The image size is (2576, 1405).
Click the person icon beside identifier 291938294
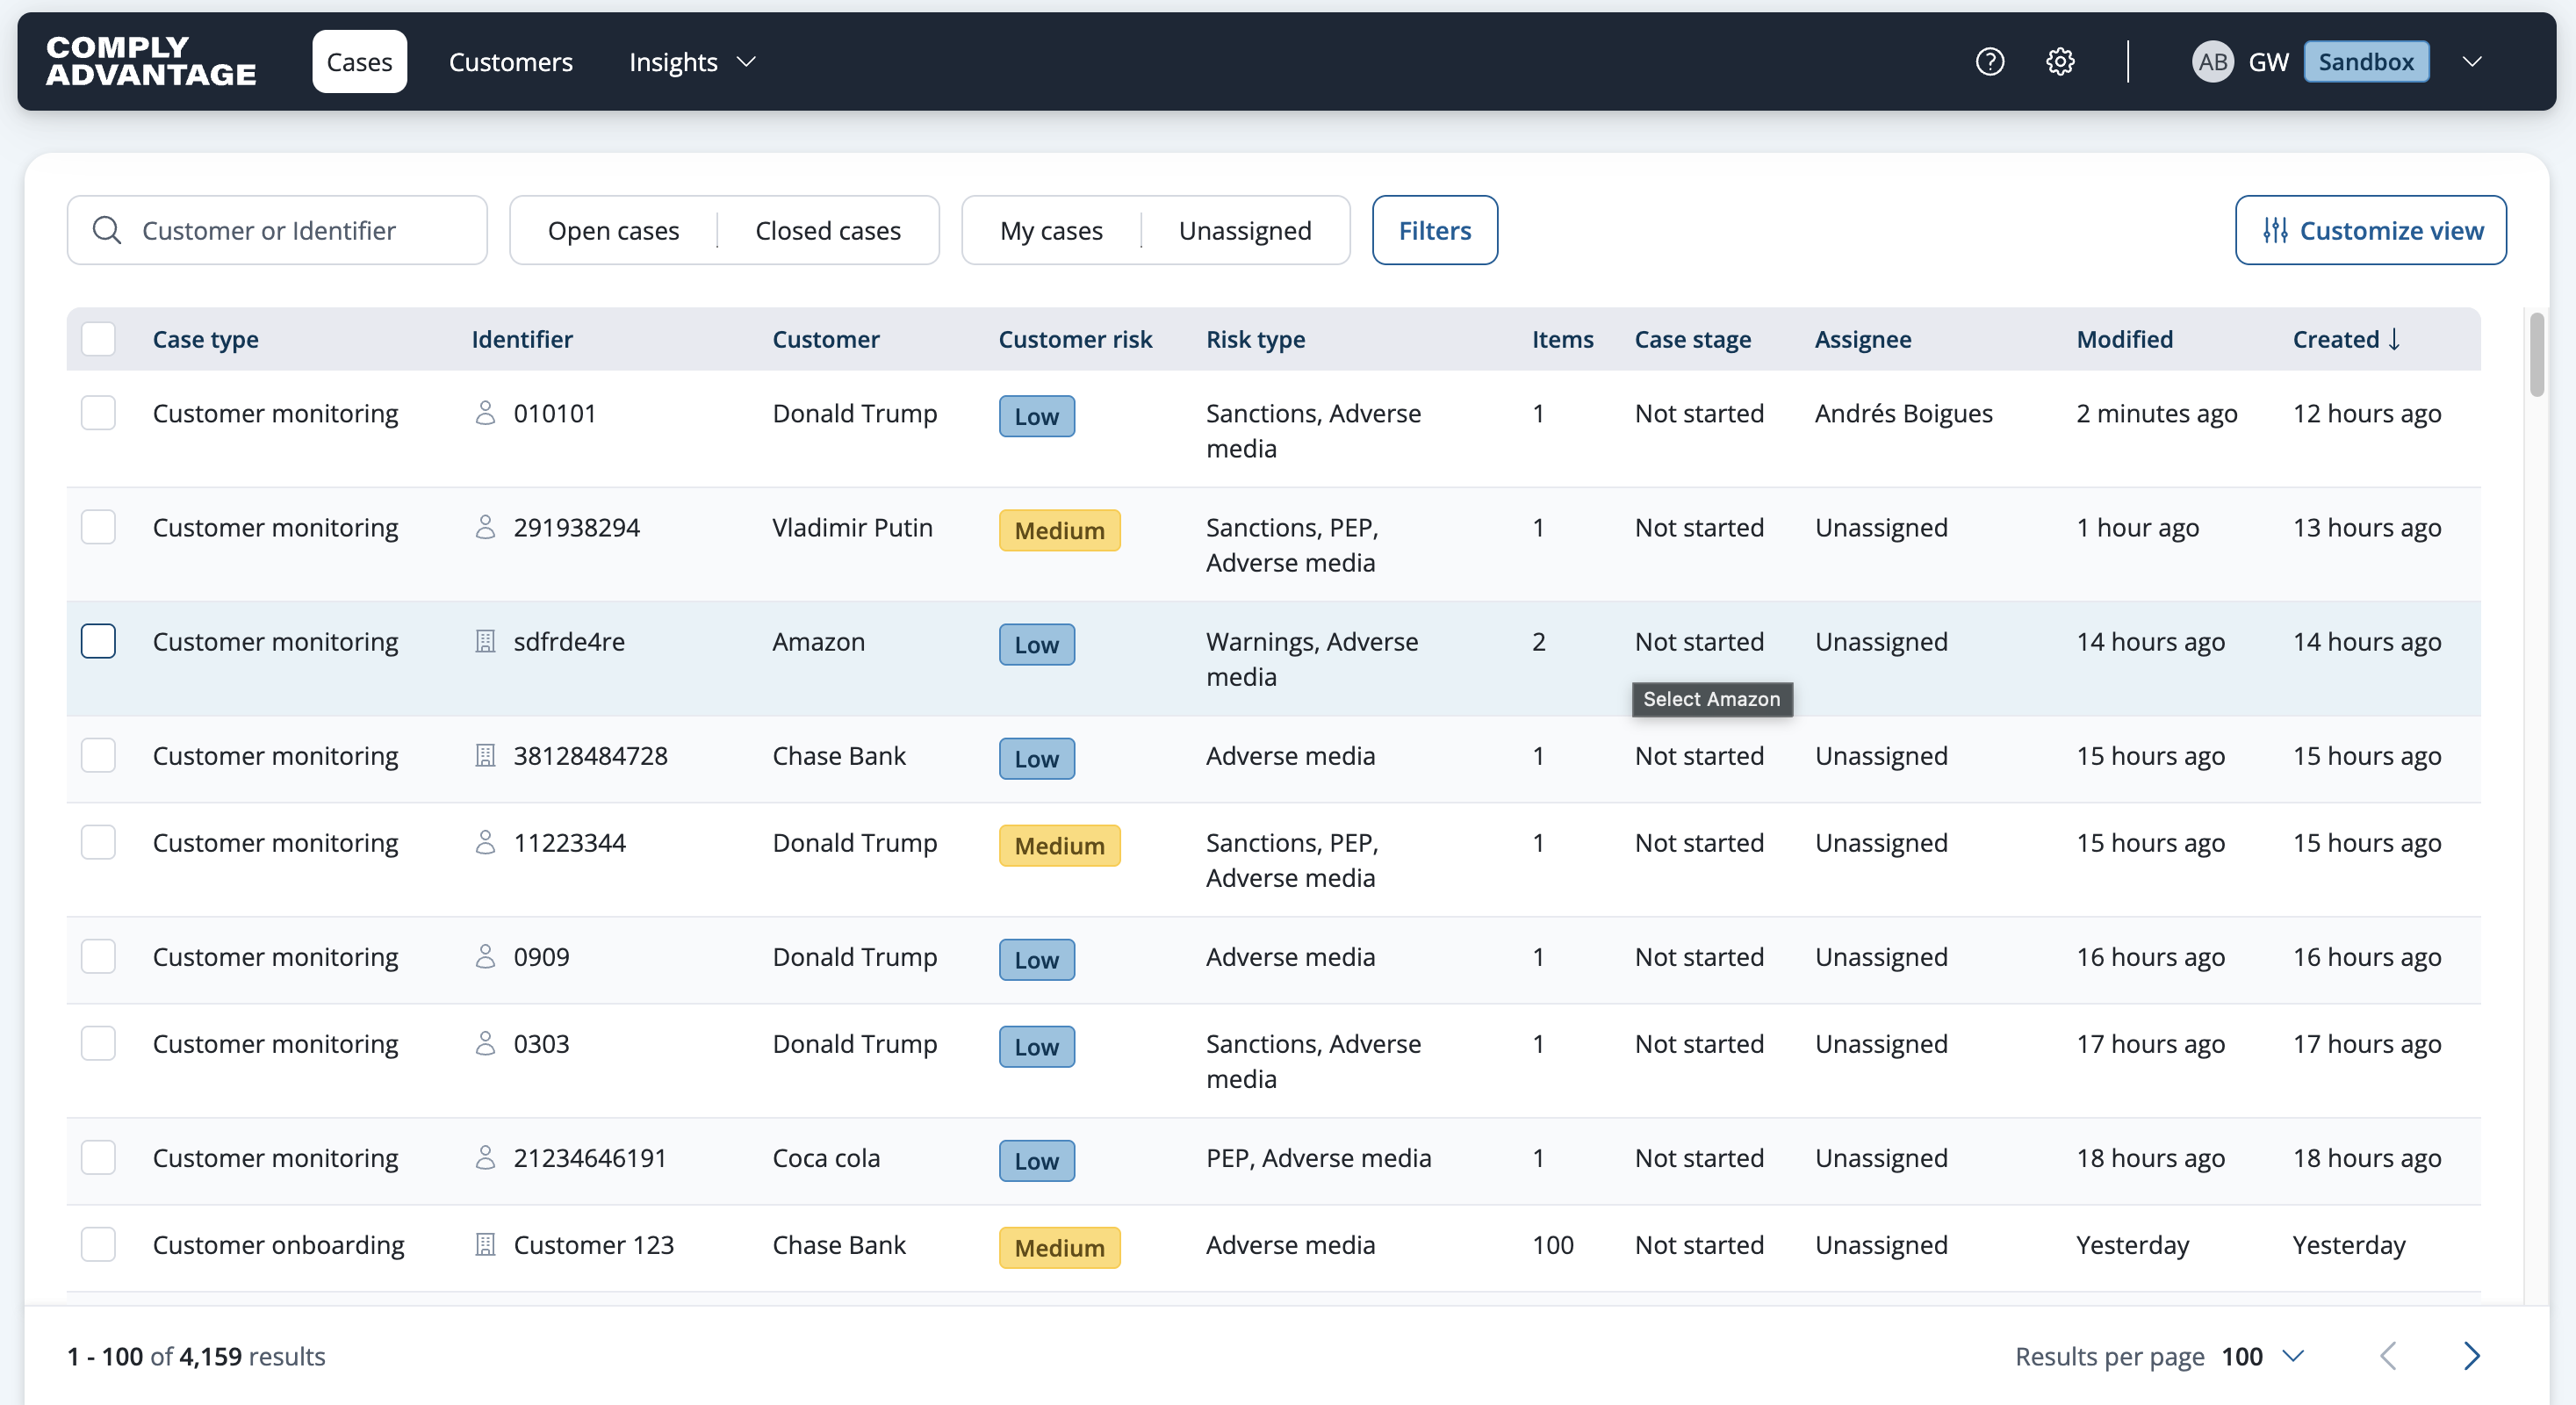(485, 527)
